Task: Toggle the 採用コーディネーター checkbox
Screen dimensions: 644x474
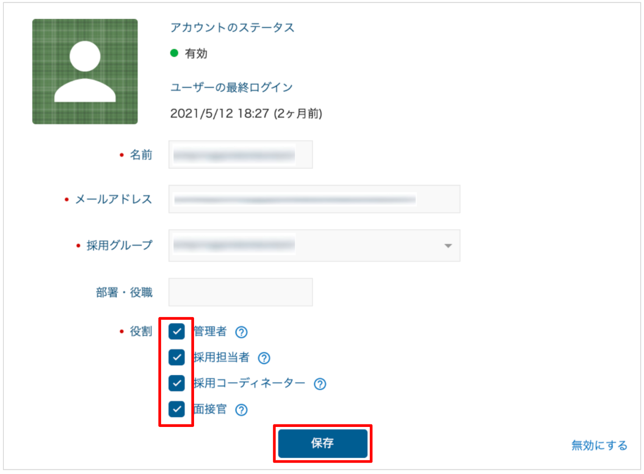Action: coord(177,383)
